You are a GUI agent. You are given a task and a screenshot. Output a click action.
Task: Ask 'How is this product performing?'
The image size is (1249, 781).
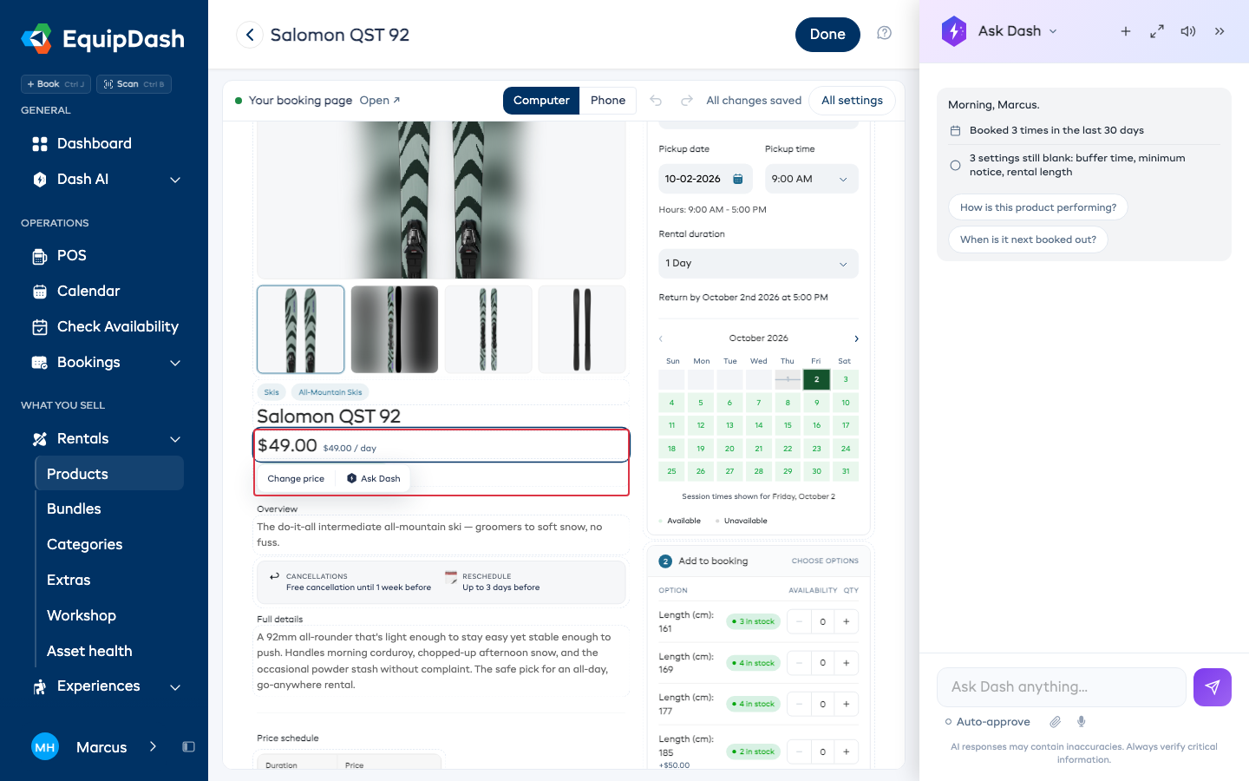tap(1037, 207)
